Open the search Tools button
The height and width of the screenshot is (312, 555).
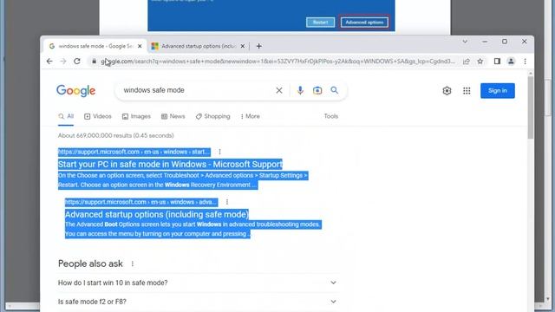[331, 116]
